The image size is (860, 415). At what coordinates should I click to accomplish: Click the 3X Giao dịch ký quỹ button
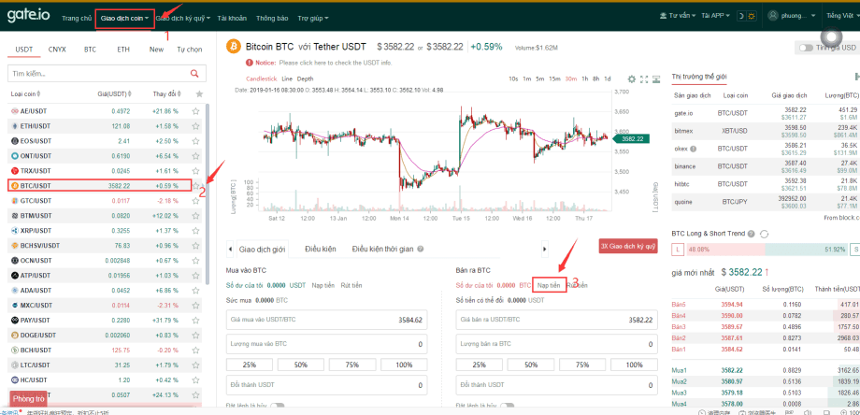point(628,246)
